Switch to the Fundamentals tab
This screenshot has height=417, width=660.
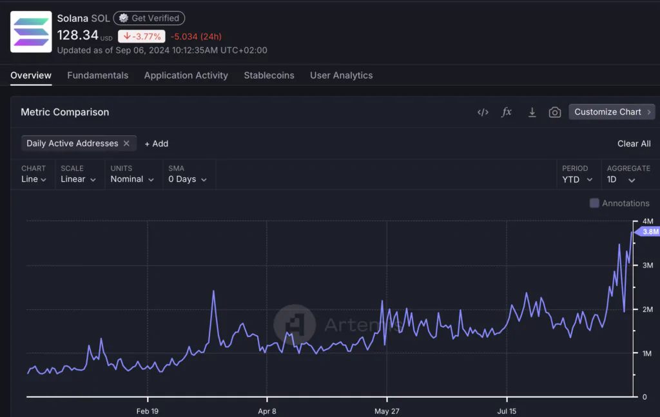tap(98, 75)
